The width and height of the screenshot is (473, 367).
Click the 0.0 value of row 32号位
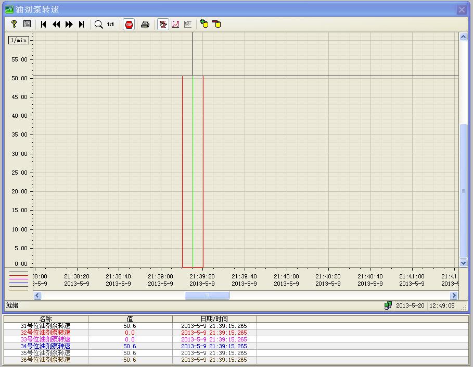point(130,333)
